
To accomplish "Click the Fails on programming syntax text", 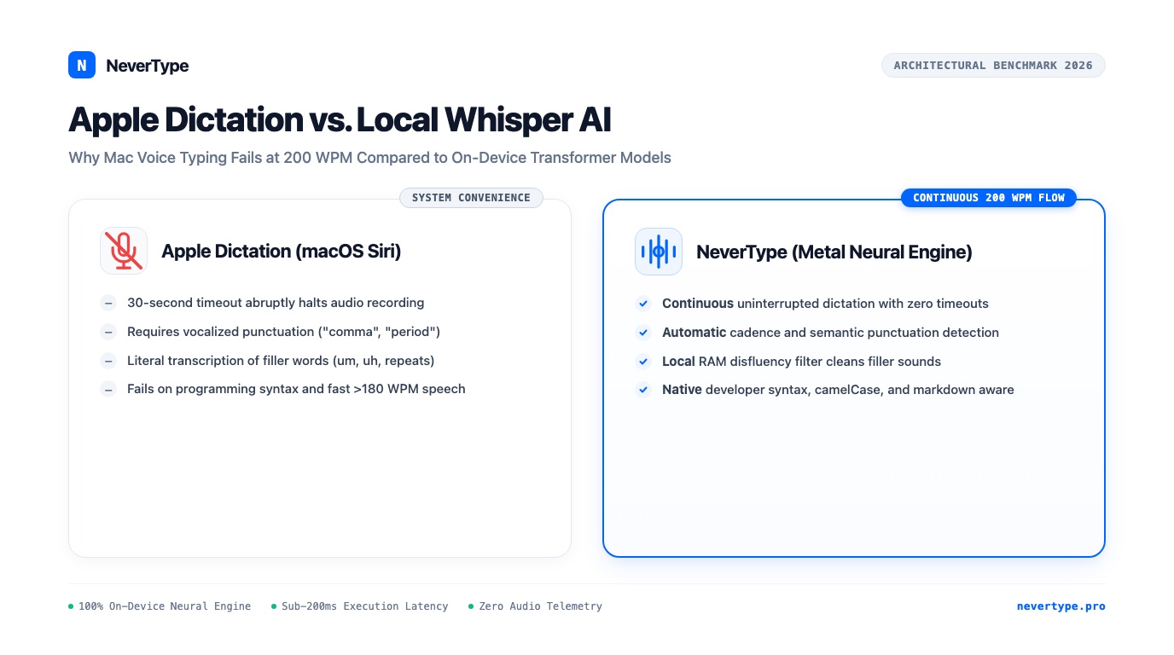I will pos(296,389).
